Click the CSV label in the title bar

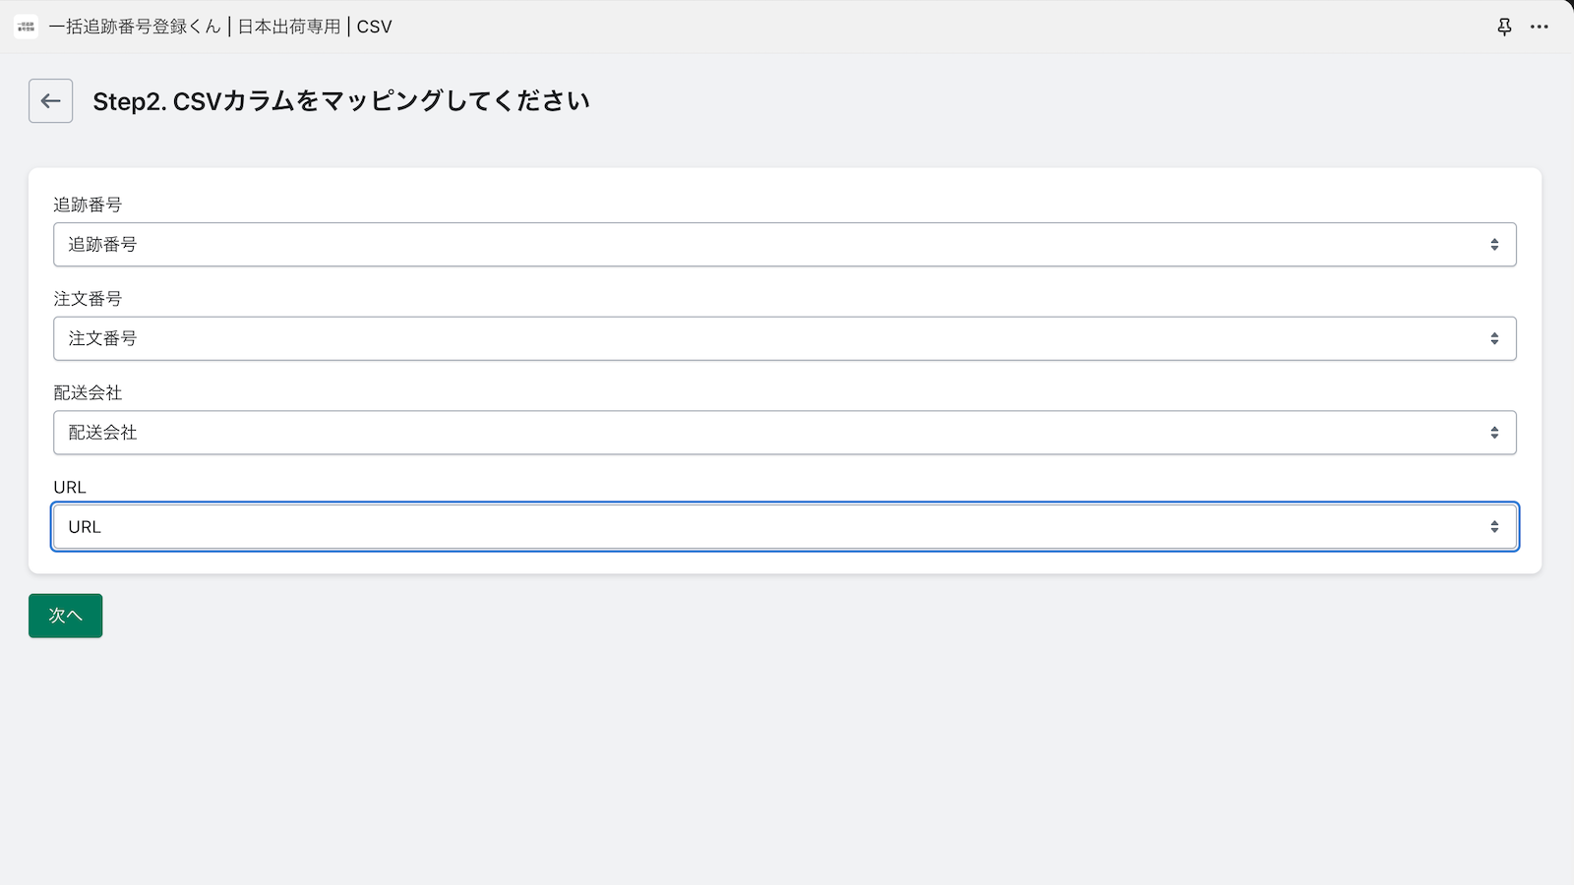tap(375, 27)
